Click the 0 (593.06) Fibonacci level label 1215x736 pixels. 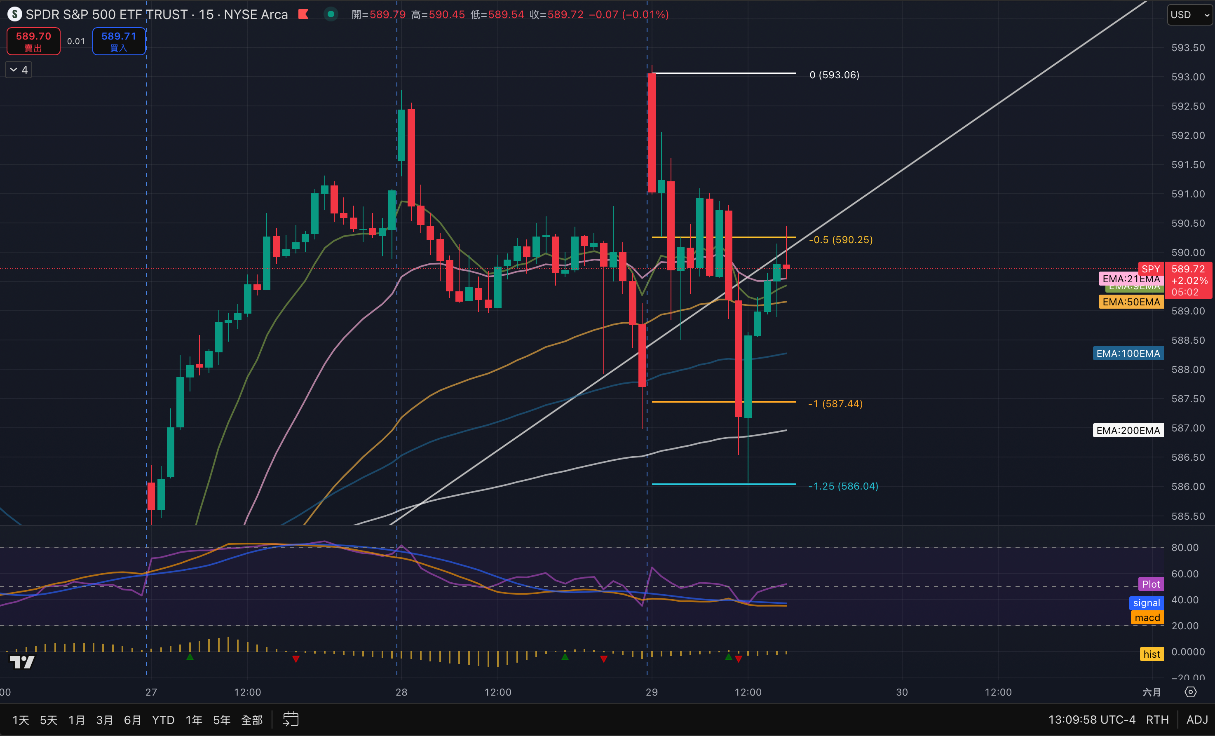pos(834,75)
